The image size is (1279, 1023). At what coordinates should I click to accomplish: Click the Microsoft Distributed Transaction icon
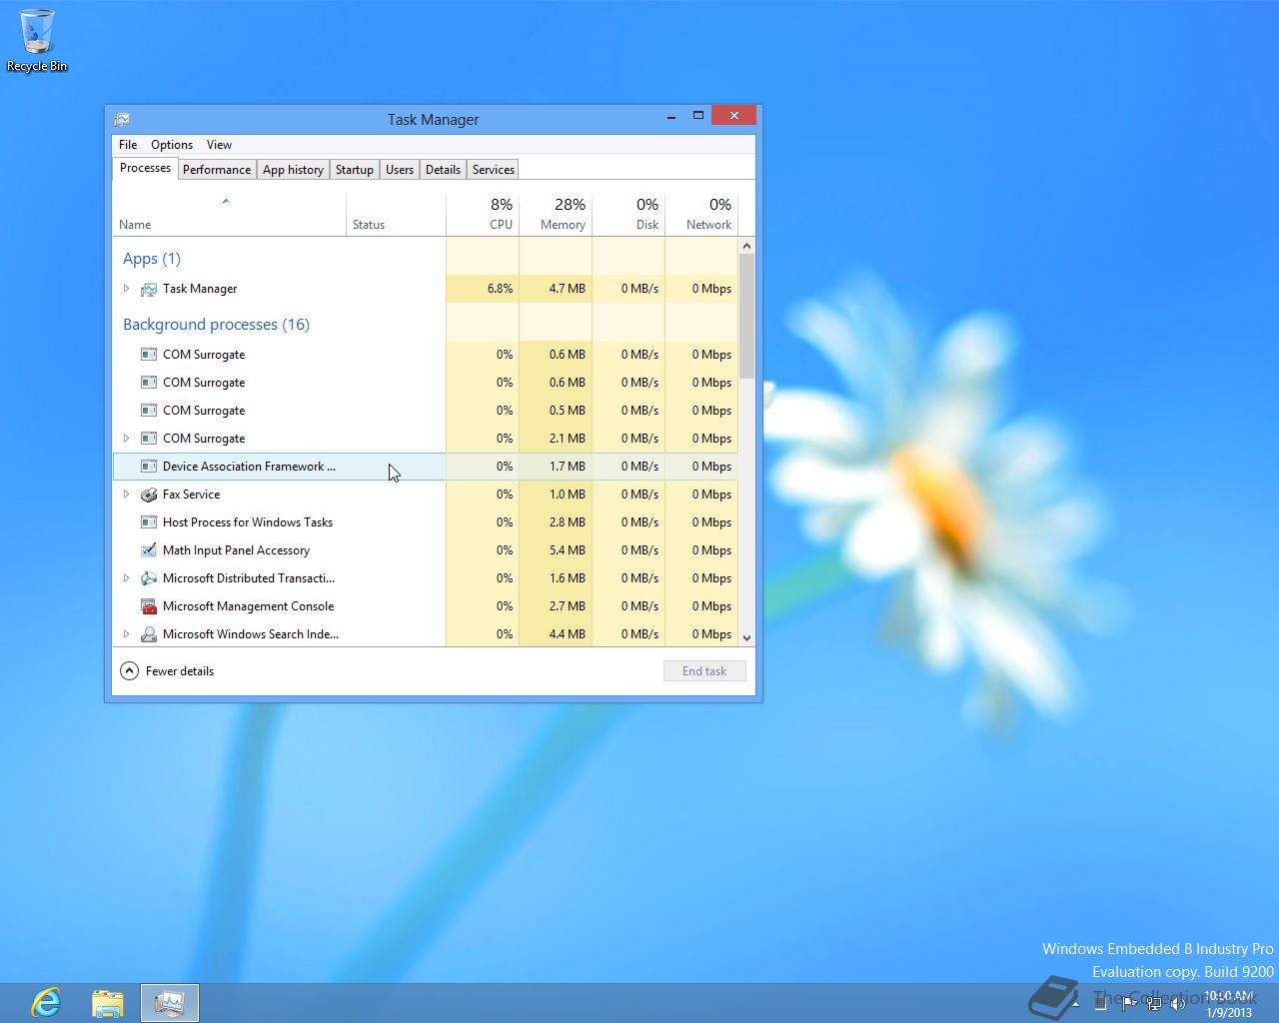pyautogui.click(x=149, y=578)
